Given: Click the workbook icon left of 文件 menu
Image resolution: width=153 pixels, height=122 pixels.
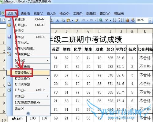Looking at the screenshot, I should pyautogui.click(x=3, y=13).
